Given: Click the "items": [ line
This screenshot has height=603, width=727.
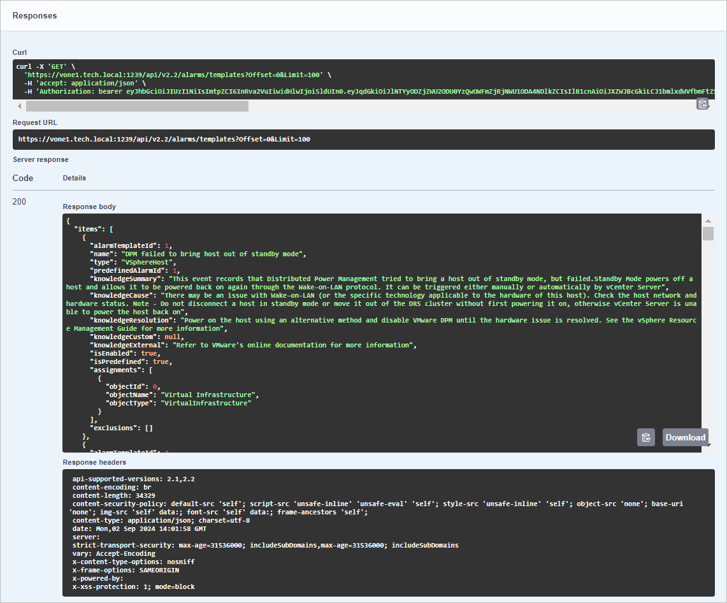Looking at the screenshot, I should click(94, 229).
